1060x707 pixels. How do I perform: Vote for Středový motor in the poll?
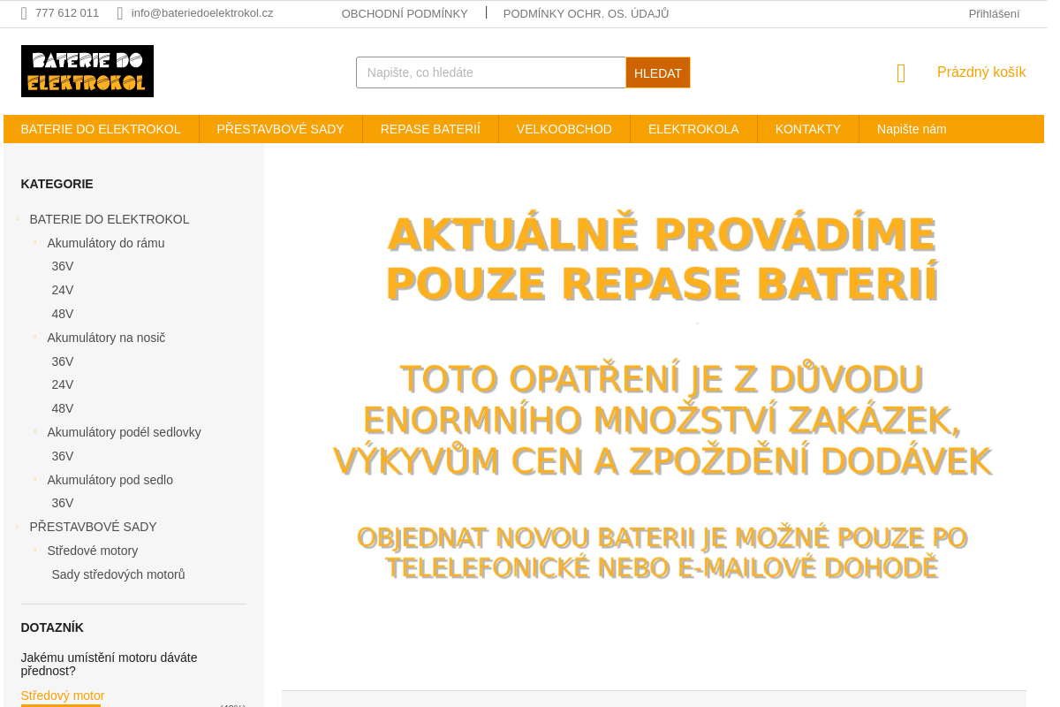point(63,696)
